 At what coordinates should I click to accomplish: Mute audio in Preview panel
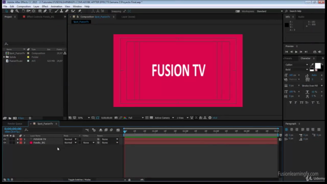click(x=320, y=52)
